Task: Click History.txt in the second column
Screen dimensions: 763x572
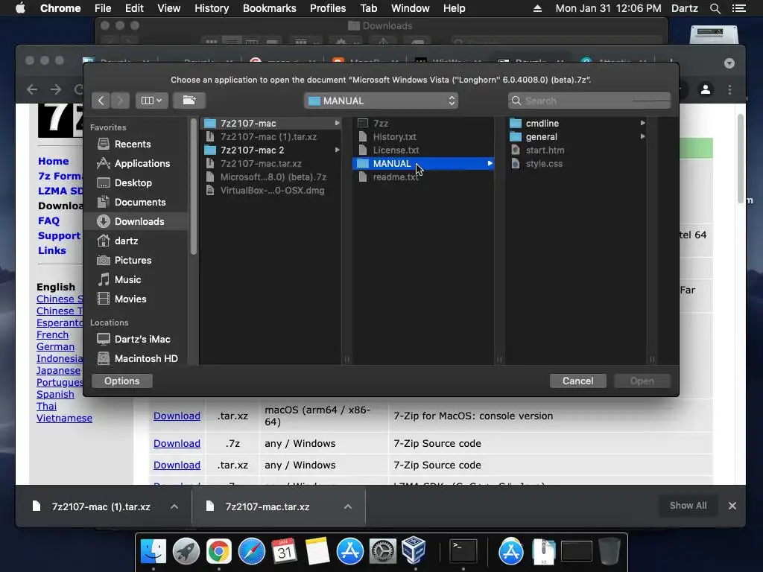Action: pyautogui.click(x=423, y=137)
